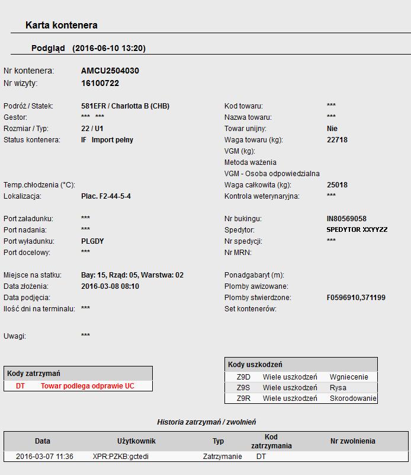Click booking number IN80569058
Image resolution: width=411 pixels, height=475 pixels.
pos(346,219)
